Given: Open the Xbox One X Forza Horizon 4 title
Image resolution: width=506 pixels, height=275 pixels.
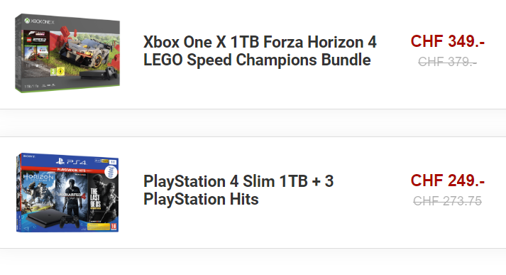Looking at the screenshot, I should click(x=260, y=50).
